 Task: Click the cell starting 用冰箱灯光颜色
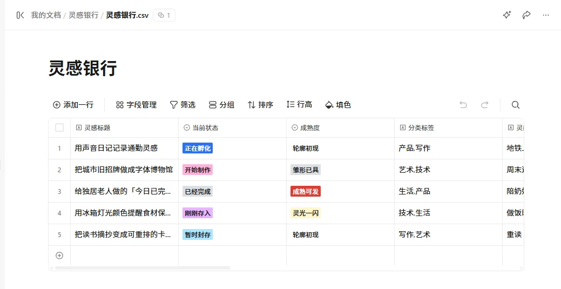coord(125,213)
